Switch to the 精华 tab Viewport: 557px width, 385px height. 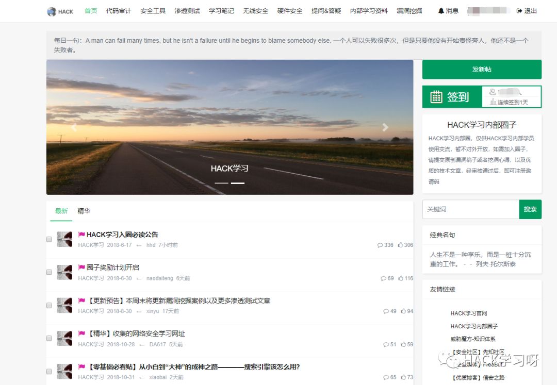84,211
